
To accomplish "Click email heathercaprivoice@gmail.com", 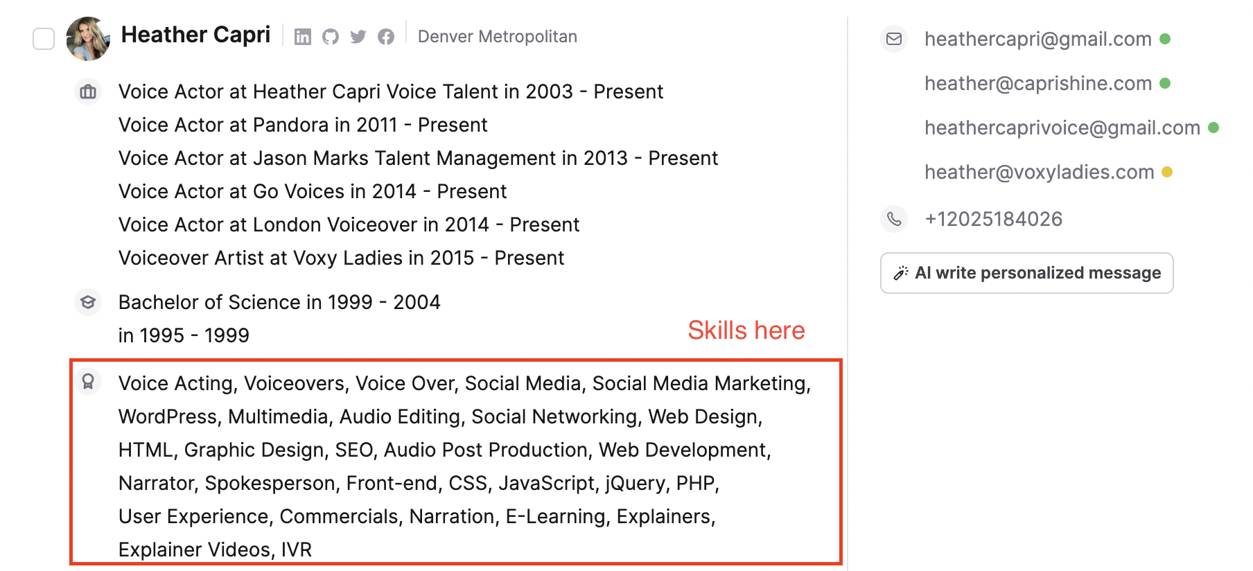I will [x=1062, y=128].
